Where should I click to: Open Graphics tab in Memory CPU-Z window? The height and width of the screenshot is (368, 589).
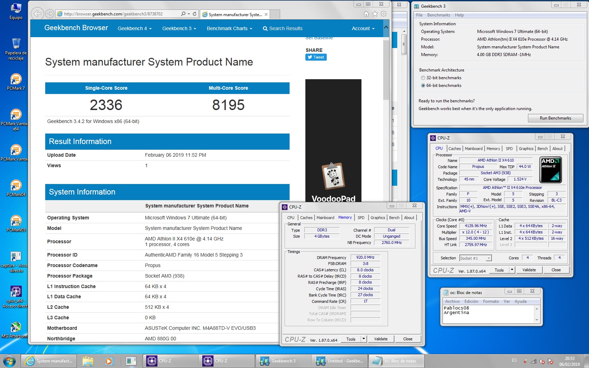click(x=378, y=218)
